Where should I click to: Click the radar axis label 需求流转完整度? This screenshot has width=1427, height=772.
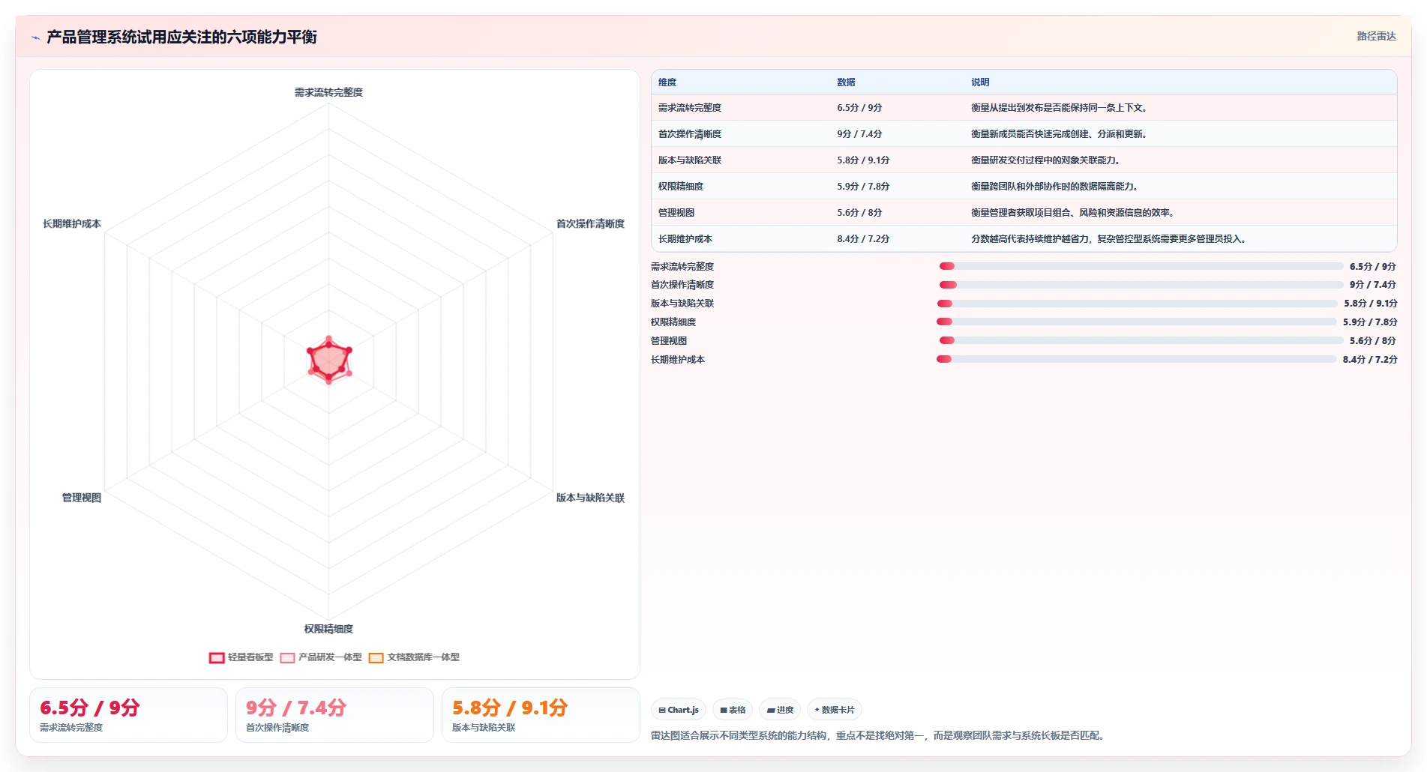[x=328, y=92]
